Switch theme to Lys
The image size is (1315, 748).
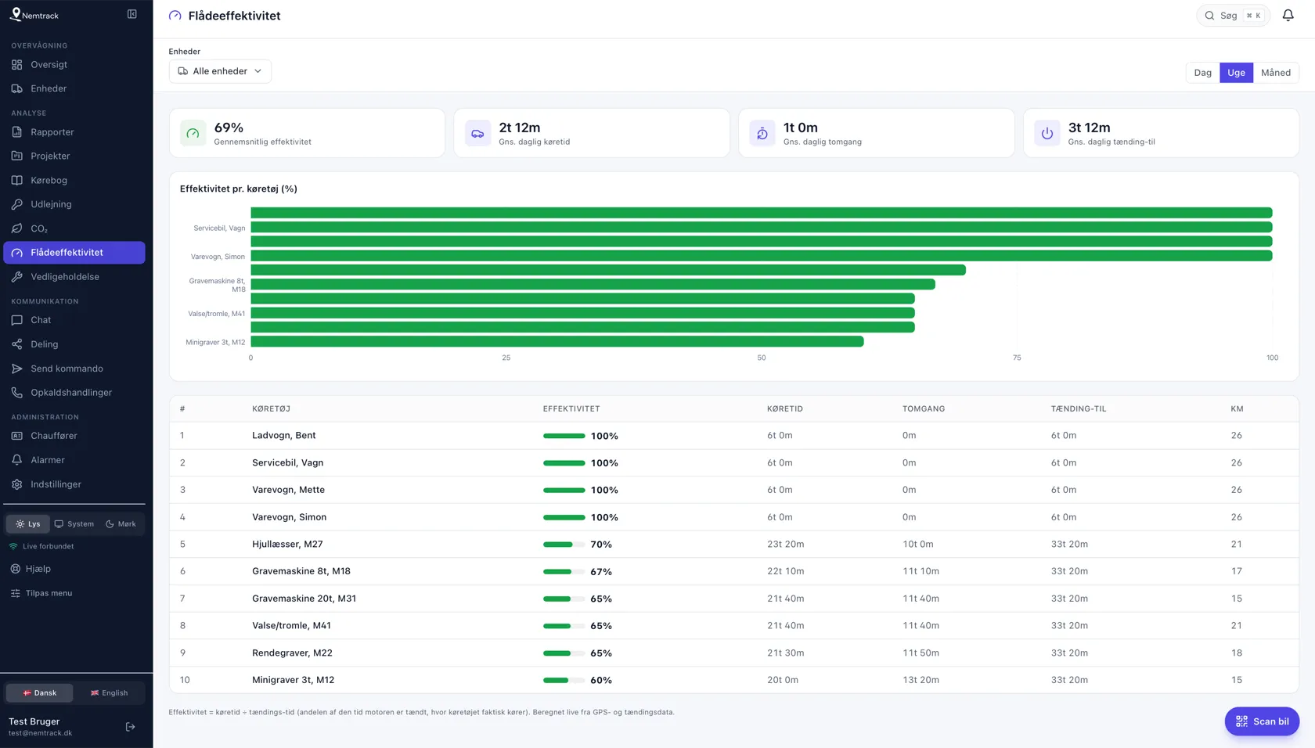coord(28,524)
